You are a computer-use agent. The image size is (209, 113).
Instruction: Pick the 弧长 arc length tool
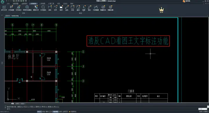pos(89,8)
